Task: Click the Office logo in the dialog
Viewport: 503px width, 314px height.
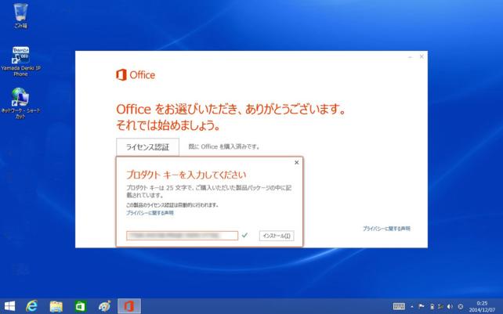Action: [x=136, y=75]
